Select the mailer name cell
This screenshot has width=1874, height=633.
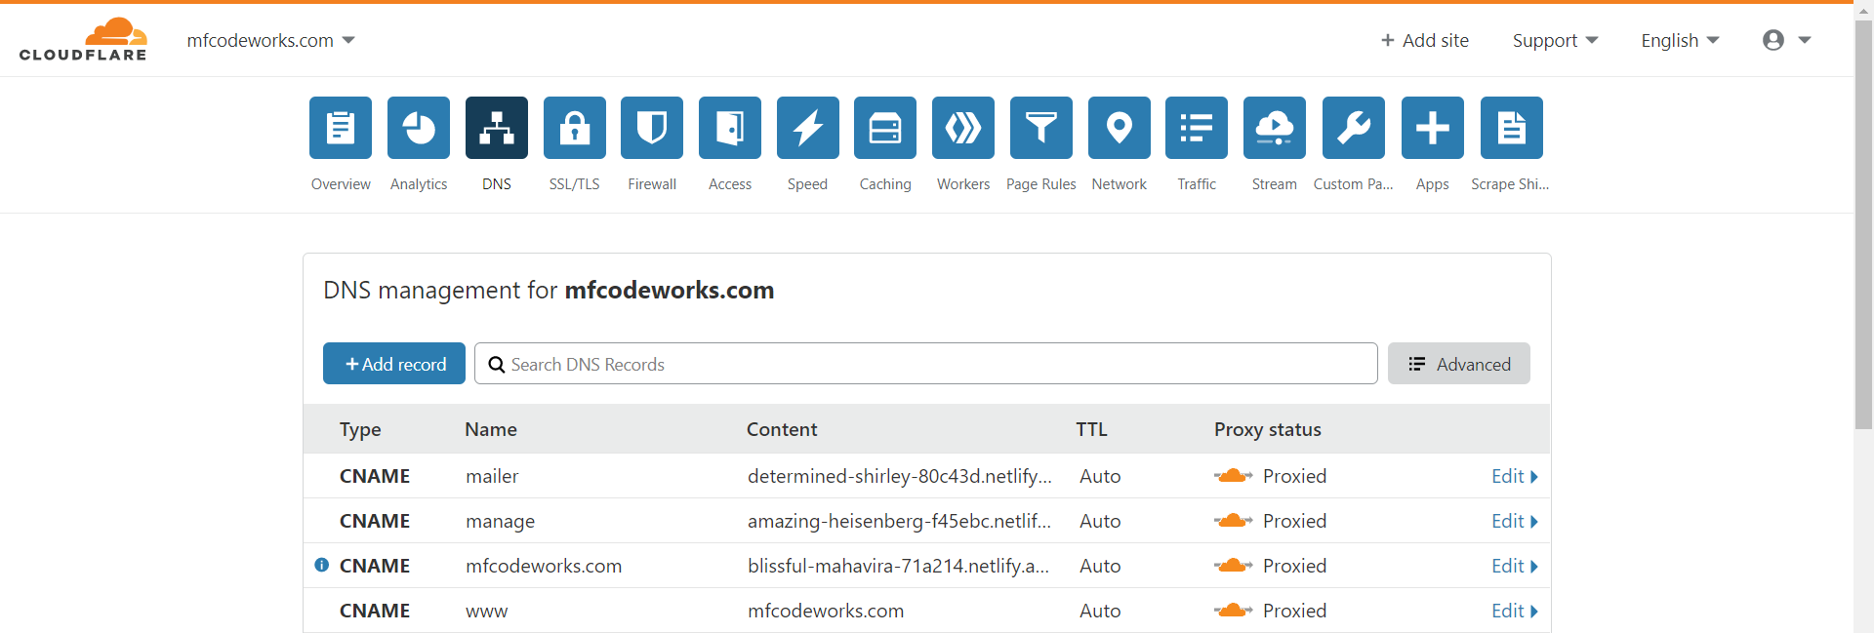pos(492,476)
